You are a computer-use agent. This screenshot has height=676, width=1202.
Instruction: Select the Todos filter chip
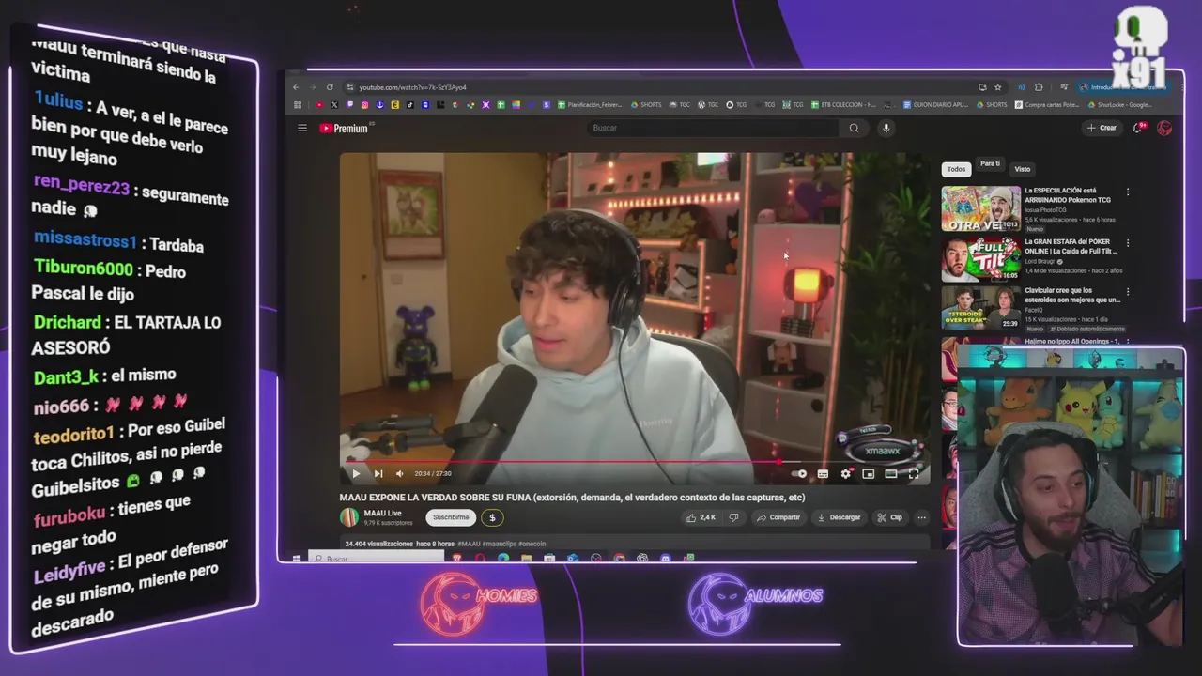click(956, 169)
